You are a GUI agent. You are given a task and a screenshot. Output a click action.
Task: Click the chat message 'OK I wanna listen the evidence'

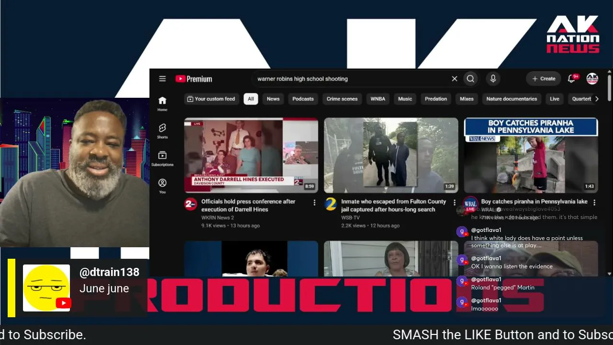pos(512,266)
